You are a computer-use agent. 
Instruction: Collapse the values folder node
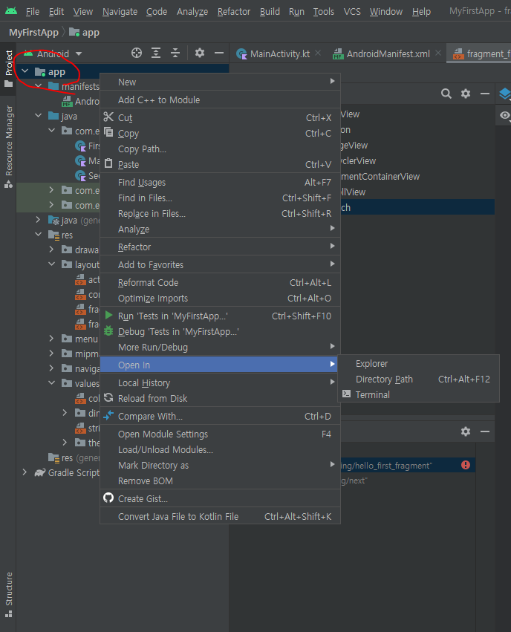(51, 382)
